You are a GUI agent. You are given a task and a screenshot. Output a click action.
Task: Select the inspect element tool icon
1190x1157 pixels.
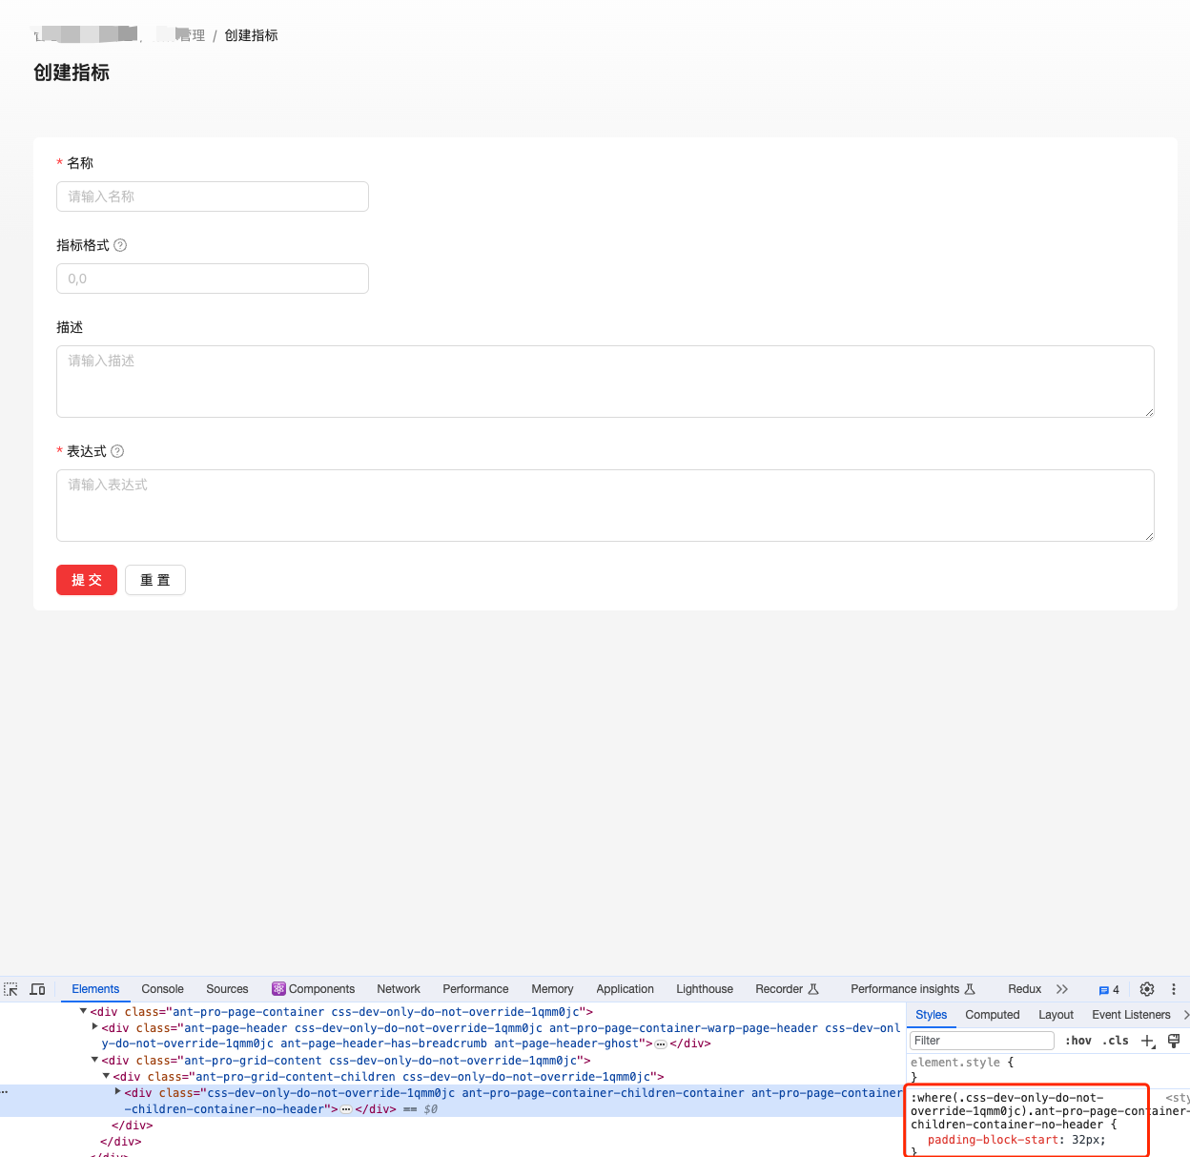click(x=10, y=989)
